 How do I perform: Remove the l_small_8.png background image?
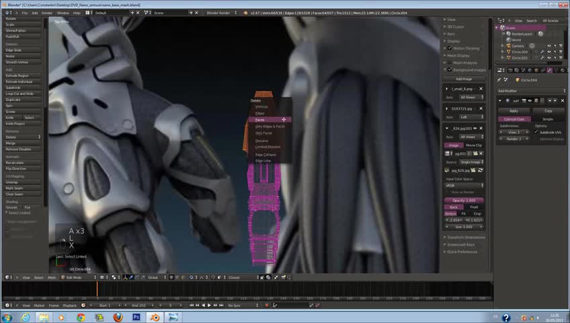pos(481,89)
